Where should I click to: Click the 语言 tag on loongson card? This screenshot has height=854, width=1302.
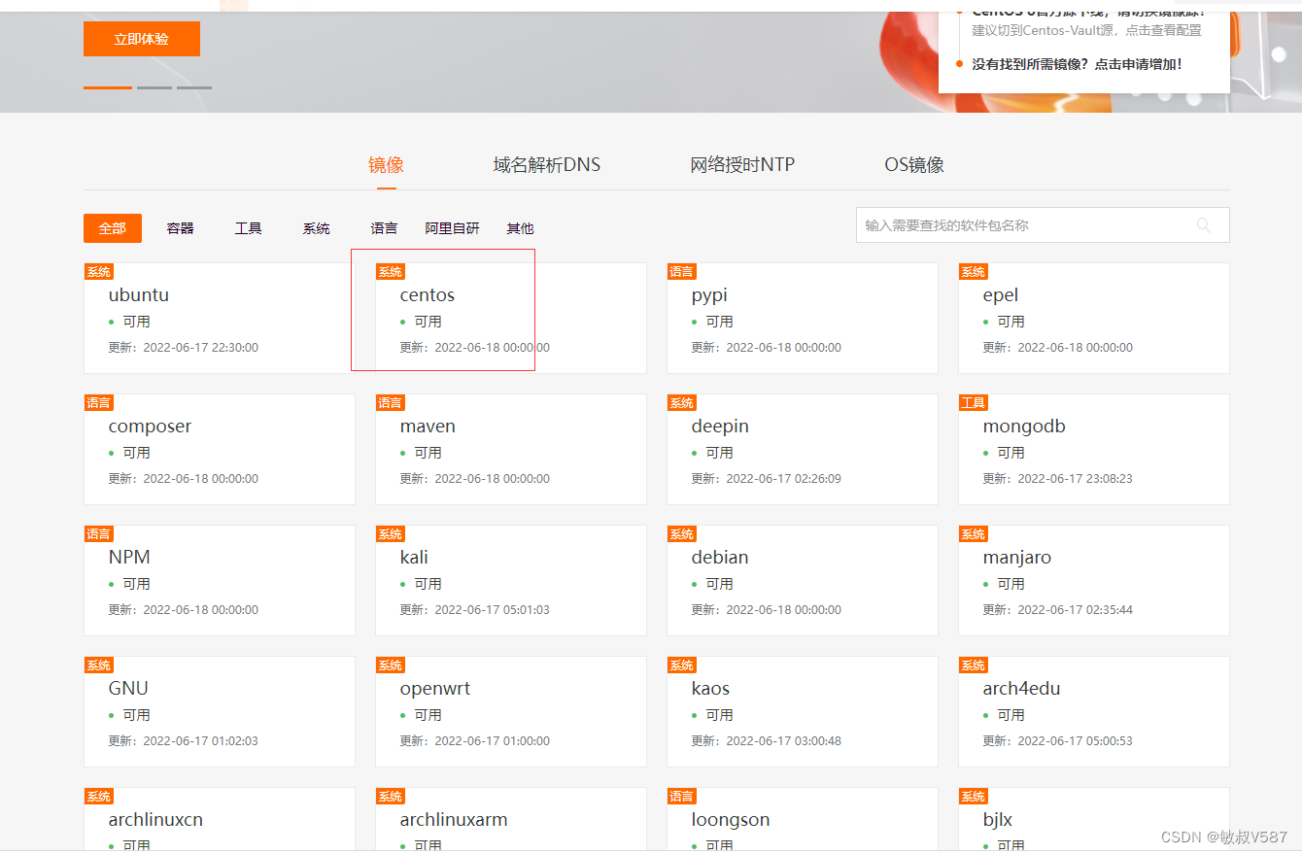682,797
